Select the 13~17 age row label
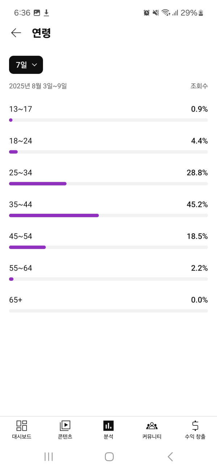This screenshot has height=471, width=217. (x=21, y=109)
